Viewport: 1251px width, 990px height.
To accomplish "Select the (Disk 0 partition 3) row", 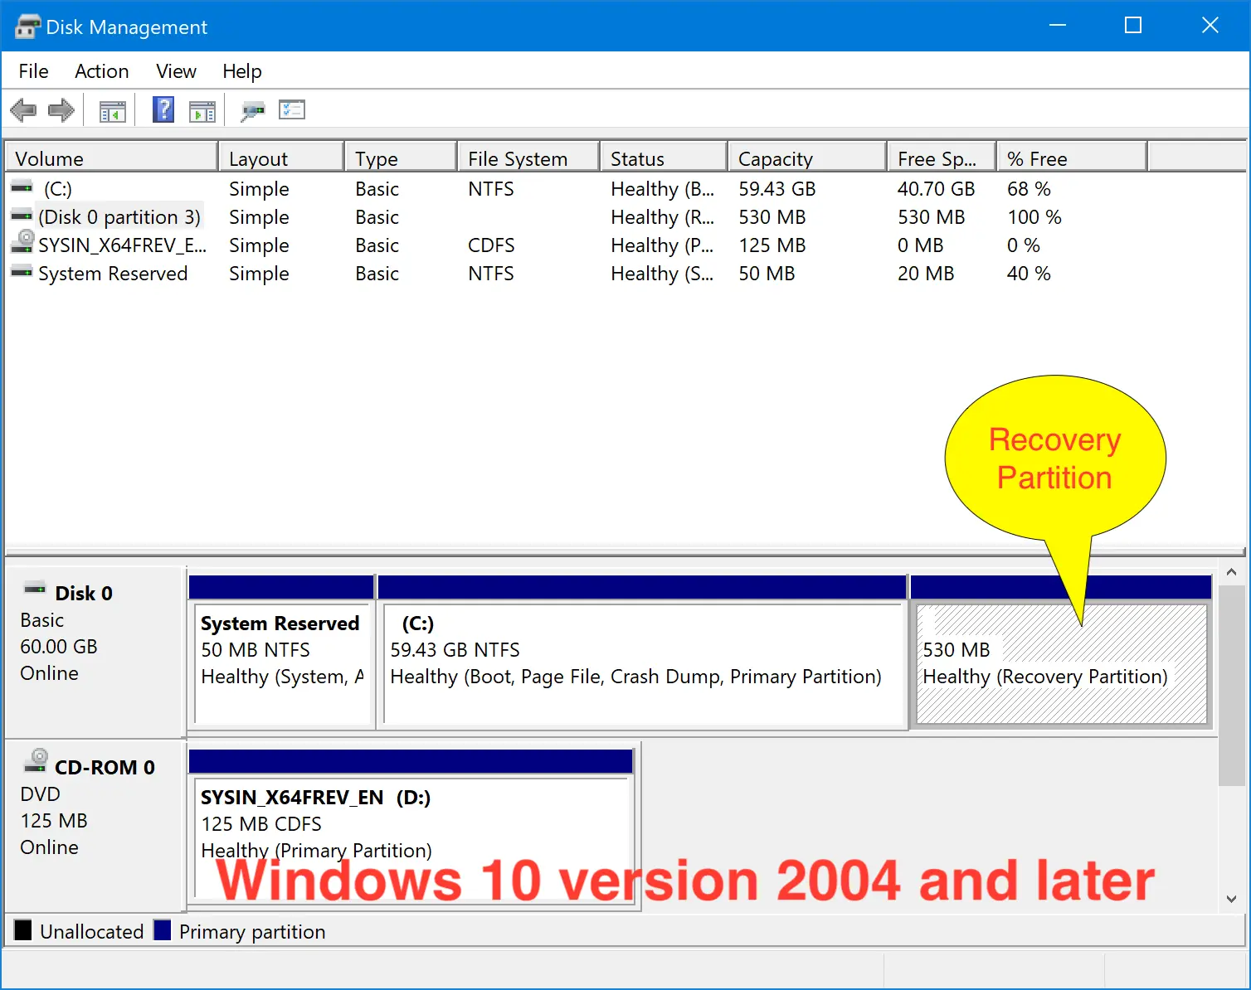I will (x=625, y=217).
